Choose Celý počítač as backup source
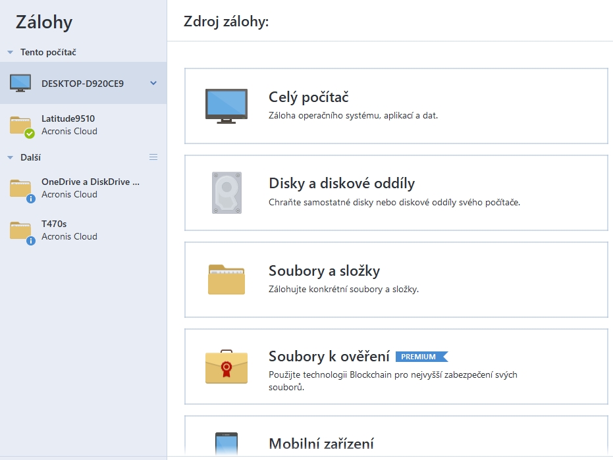The width and height of the screenshot is (613, 460). point(396,106)
